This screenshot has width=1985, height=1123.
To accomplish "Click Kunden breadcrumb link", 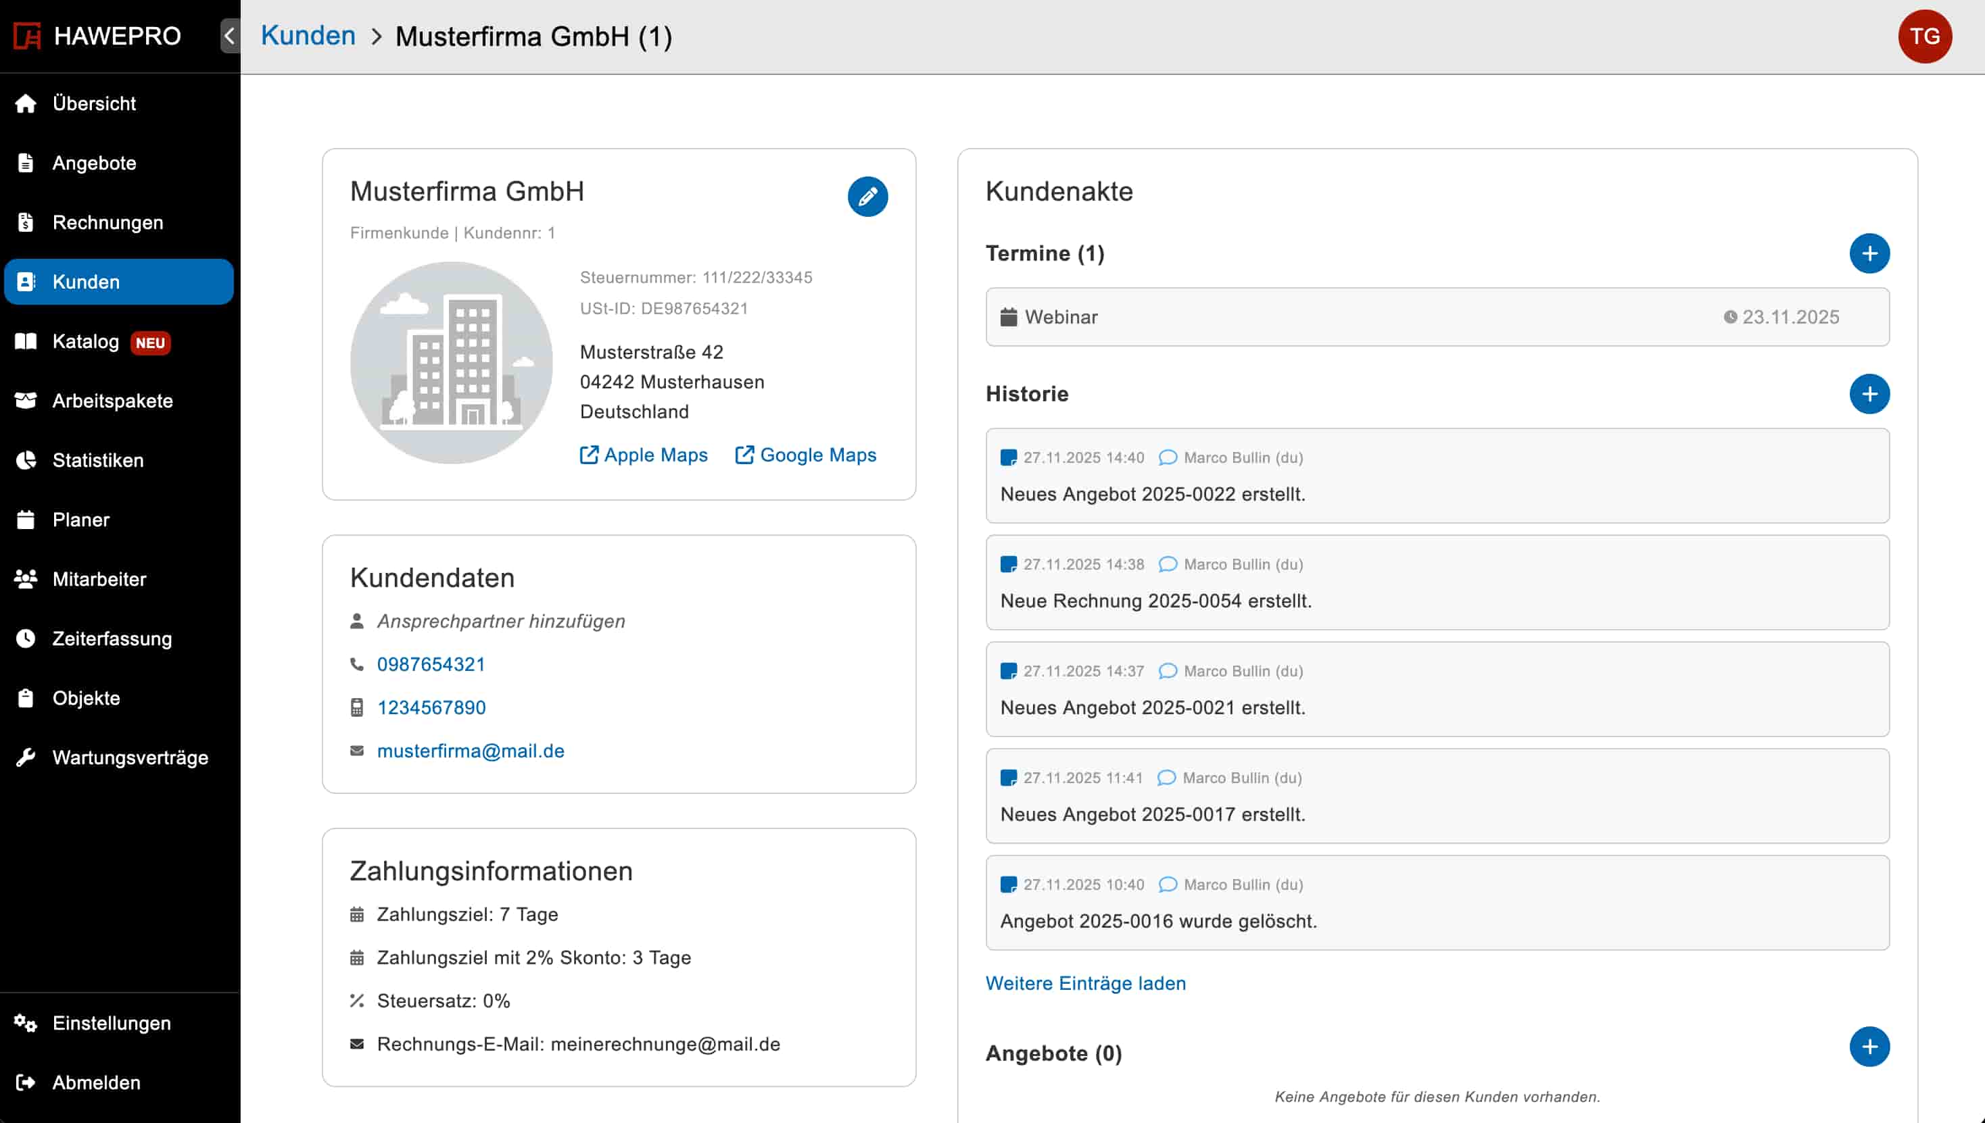I will tap(308, 36).
